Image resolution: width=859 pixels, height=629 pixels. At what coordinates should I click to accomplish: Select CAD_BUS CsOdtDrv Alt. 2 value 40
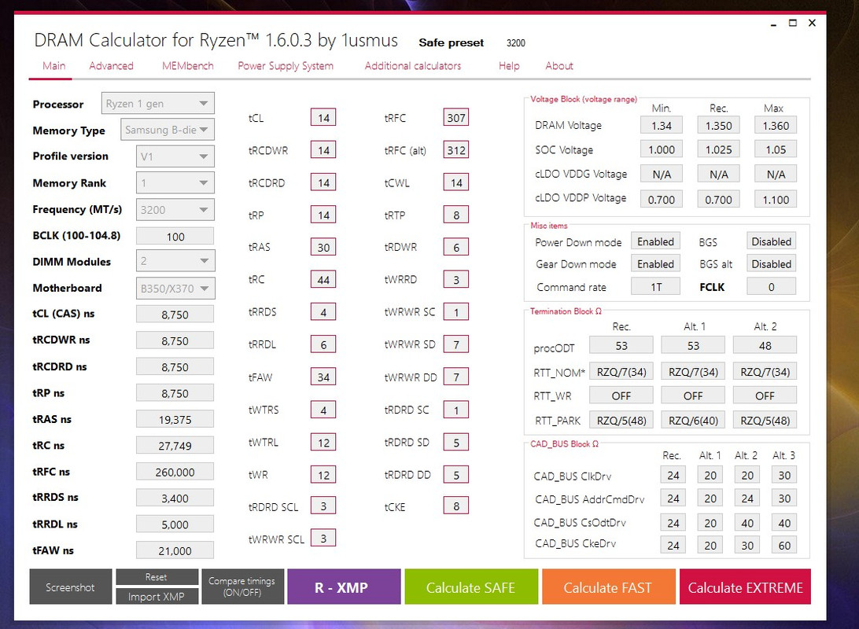747,523
